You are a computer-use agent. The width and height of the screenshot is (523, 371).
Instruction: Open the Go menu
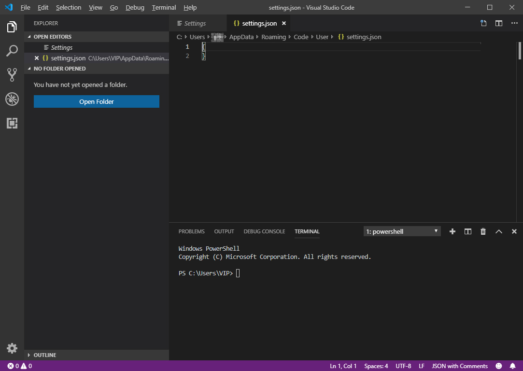(114, 7)
